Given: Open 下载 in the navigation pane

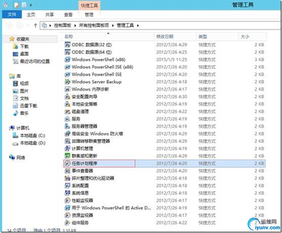Looking at the screenshot, I should click(x=24, y=46).
